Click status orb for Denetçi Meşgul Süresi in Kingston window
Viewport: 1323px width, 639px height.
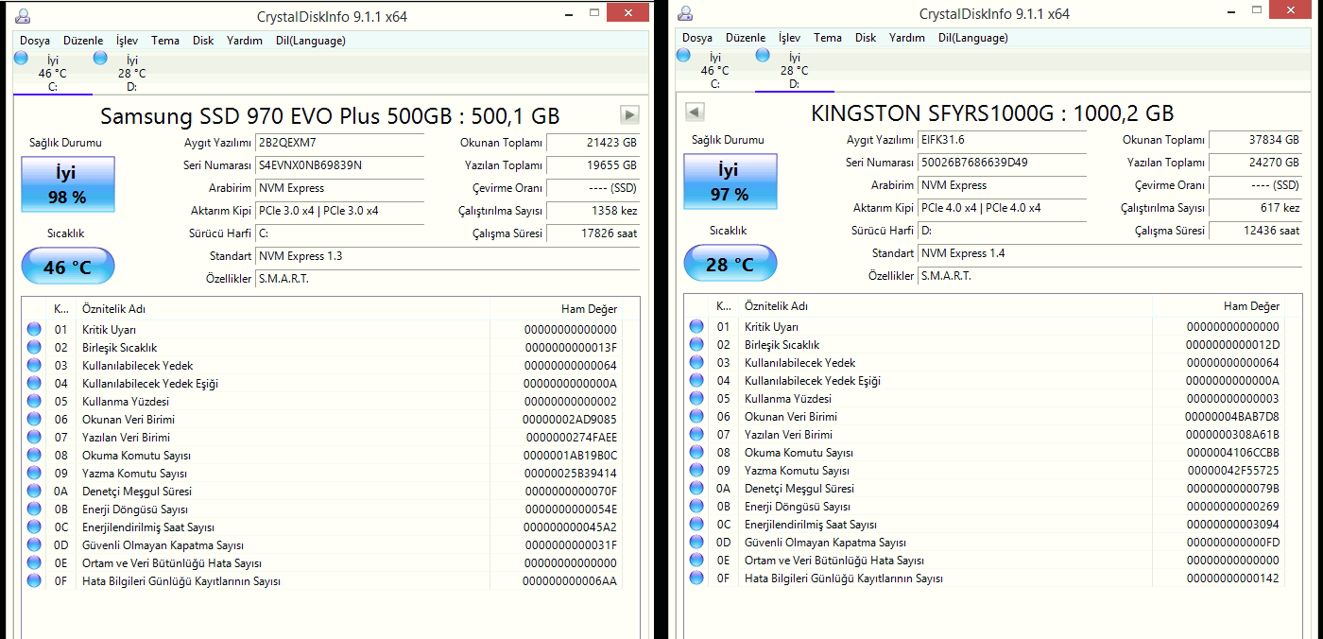pos(696,489)
